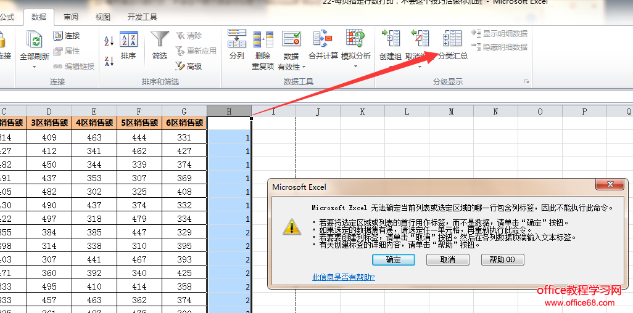The image size is (633, 313).
Task: Select column H header
Action: (x=230, y=112)
